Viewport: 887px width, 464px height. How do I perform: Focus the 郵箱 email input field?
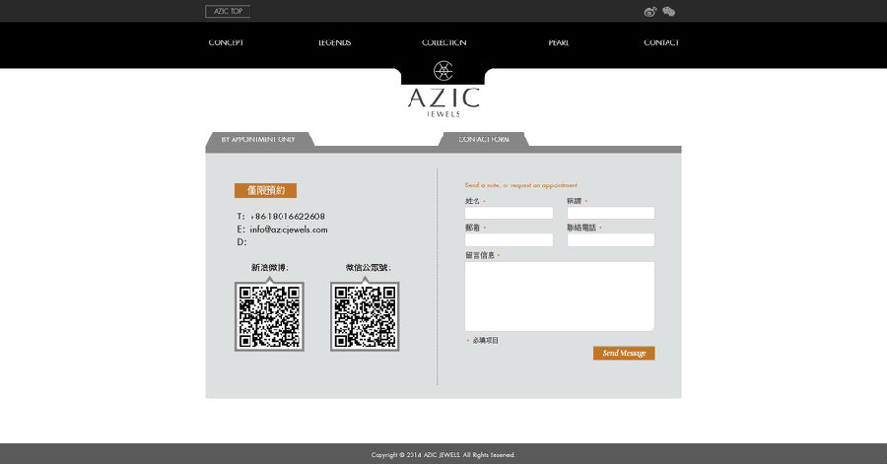tap(509, 239)
